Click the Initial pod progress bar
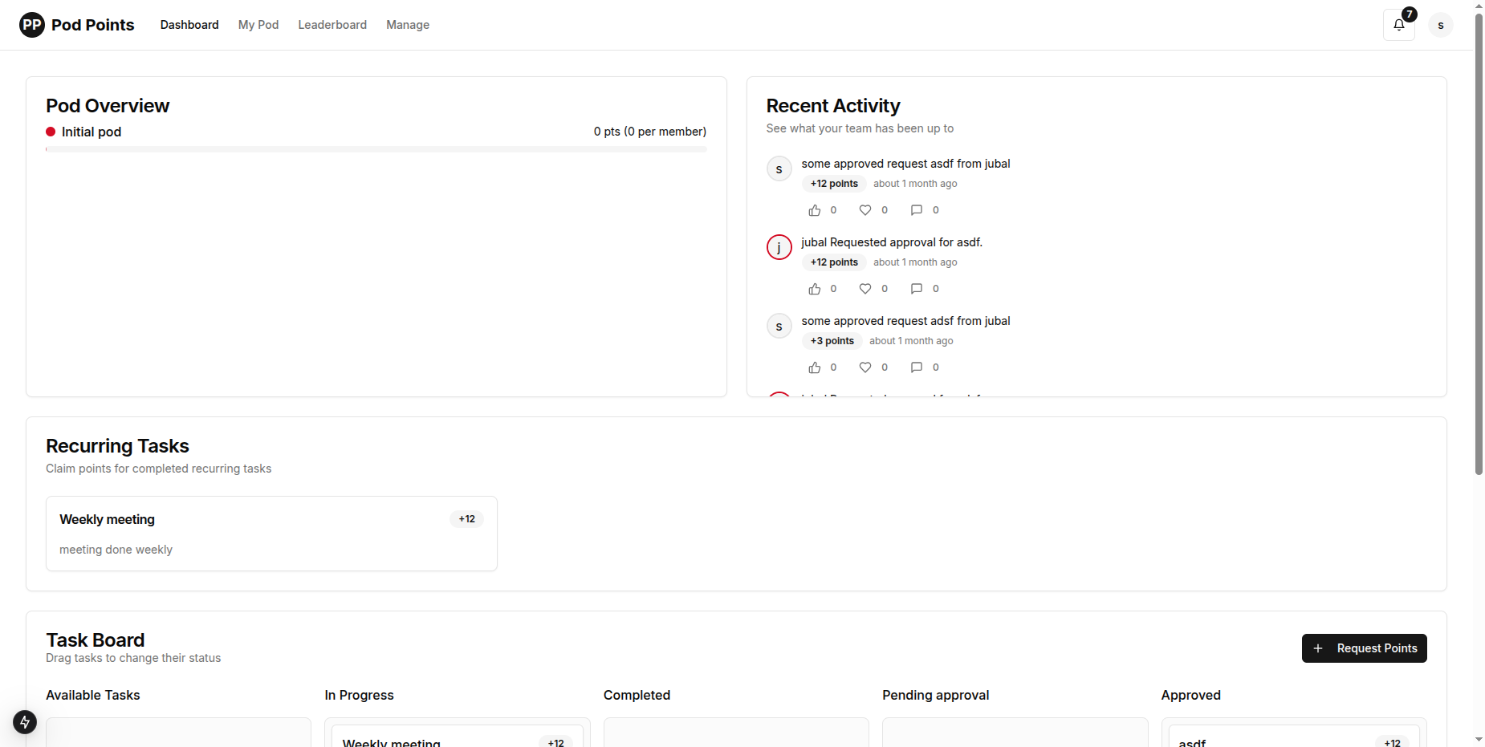Viewport: 1485px width, 747px height. click(x=376, y=149)
